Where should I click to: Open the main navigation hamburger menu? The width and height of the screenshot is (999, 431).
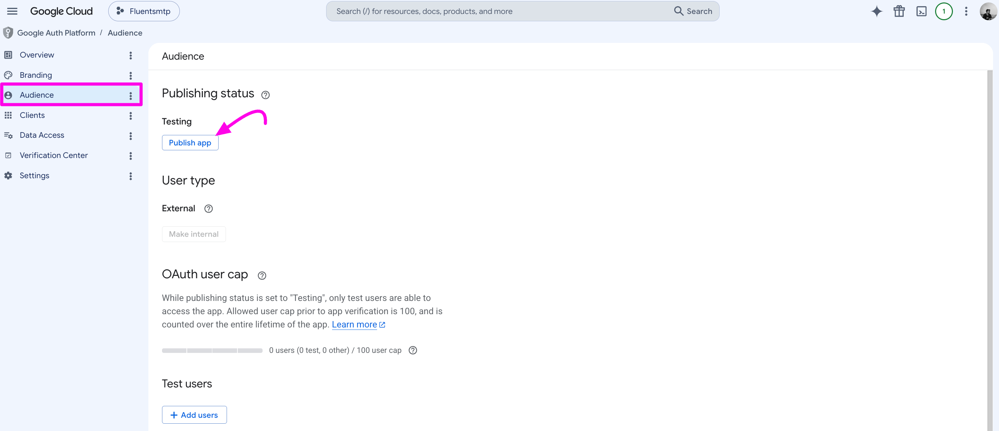pos(13,11)
